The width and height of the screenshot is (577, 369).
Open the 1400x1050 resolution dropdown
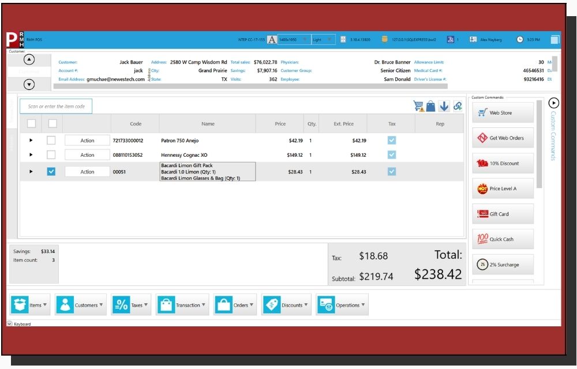pos(294,40)
